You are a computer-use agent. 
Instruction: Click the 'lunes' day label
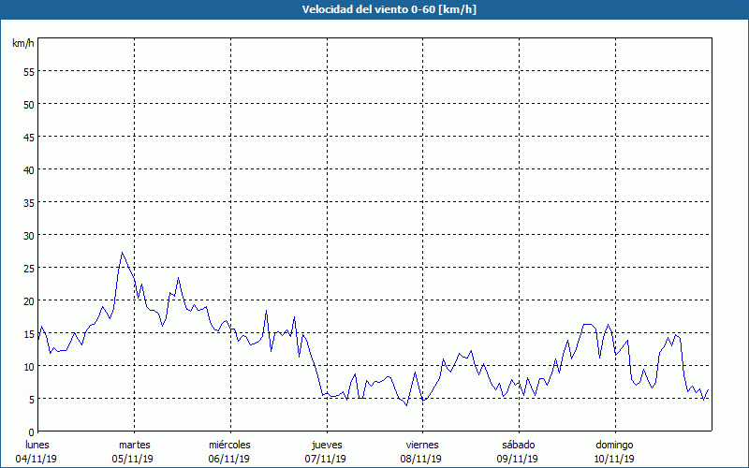[x=37, y=445]
